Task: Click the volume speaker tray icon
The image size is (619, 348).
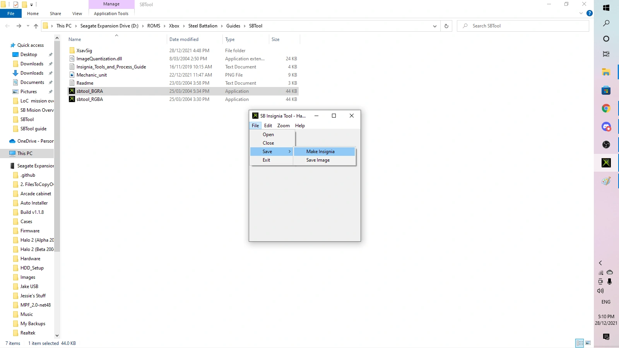Action: point(600,291)
